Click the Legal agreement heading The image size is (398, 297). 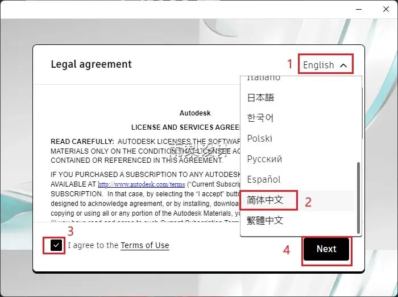pyautogui.click(x=91, y=64)
